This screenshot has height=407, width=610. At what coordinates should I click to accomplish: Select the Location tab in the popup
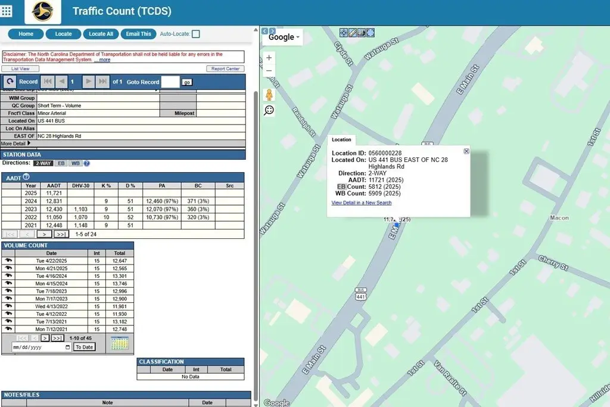click(341, 139)
